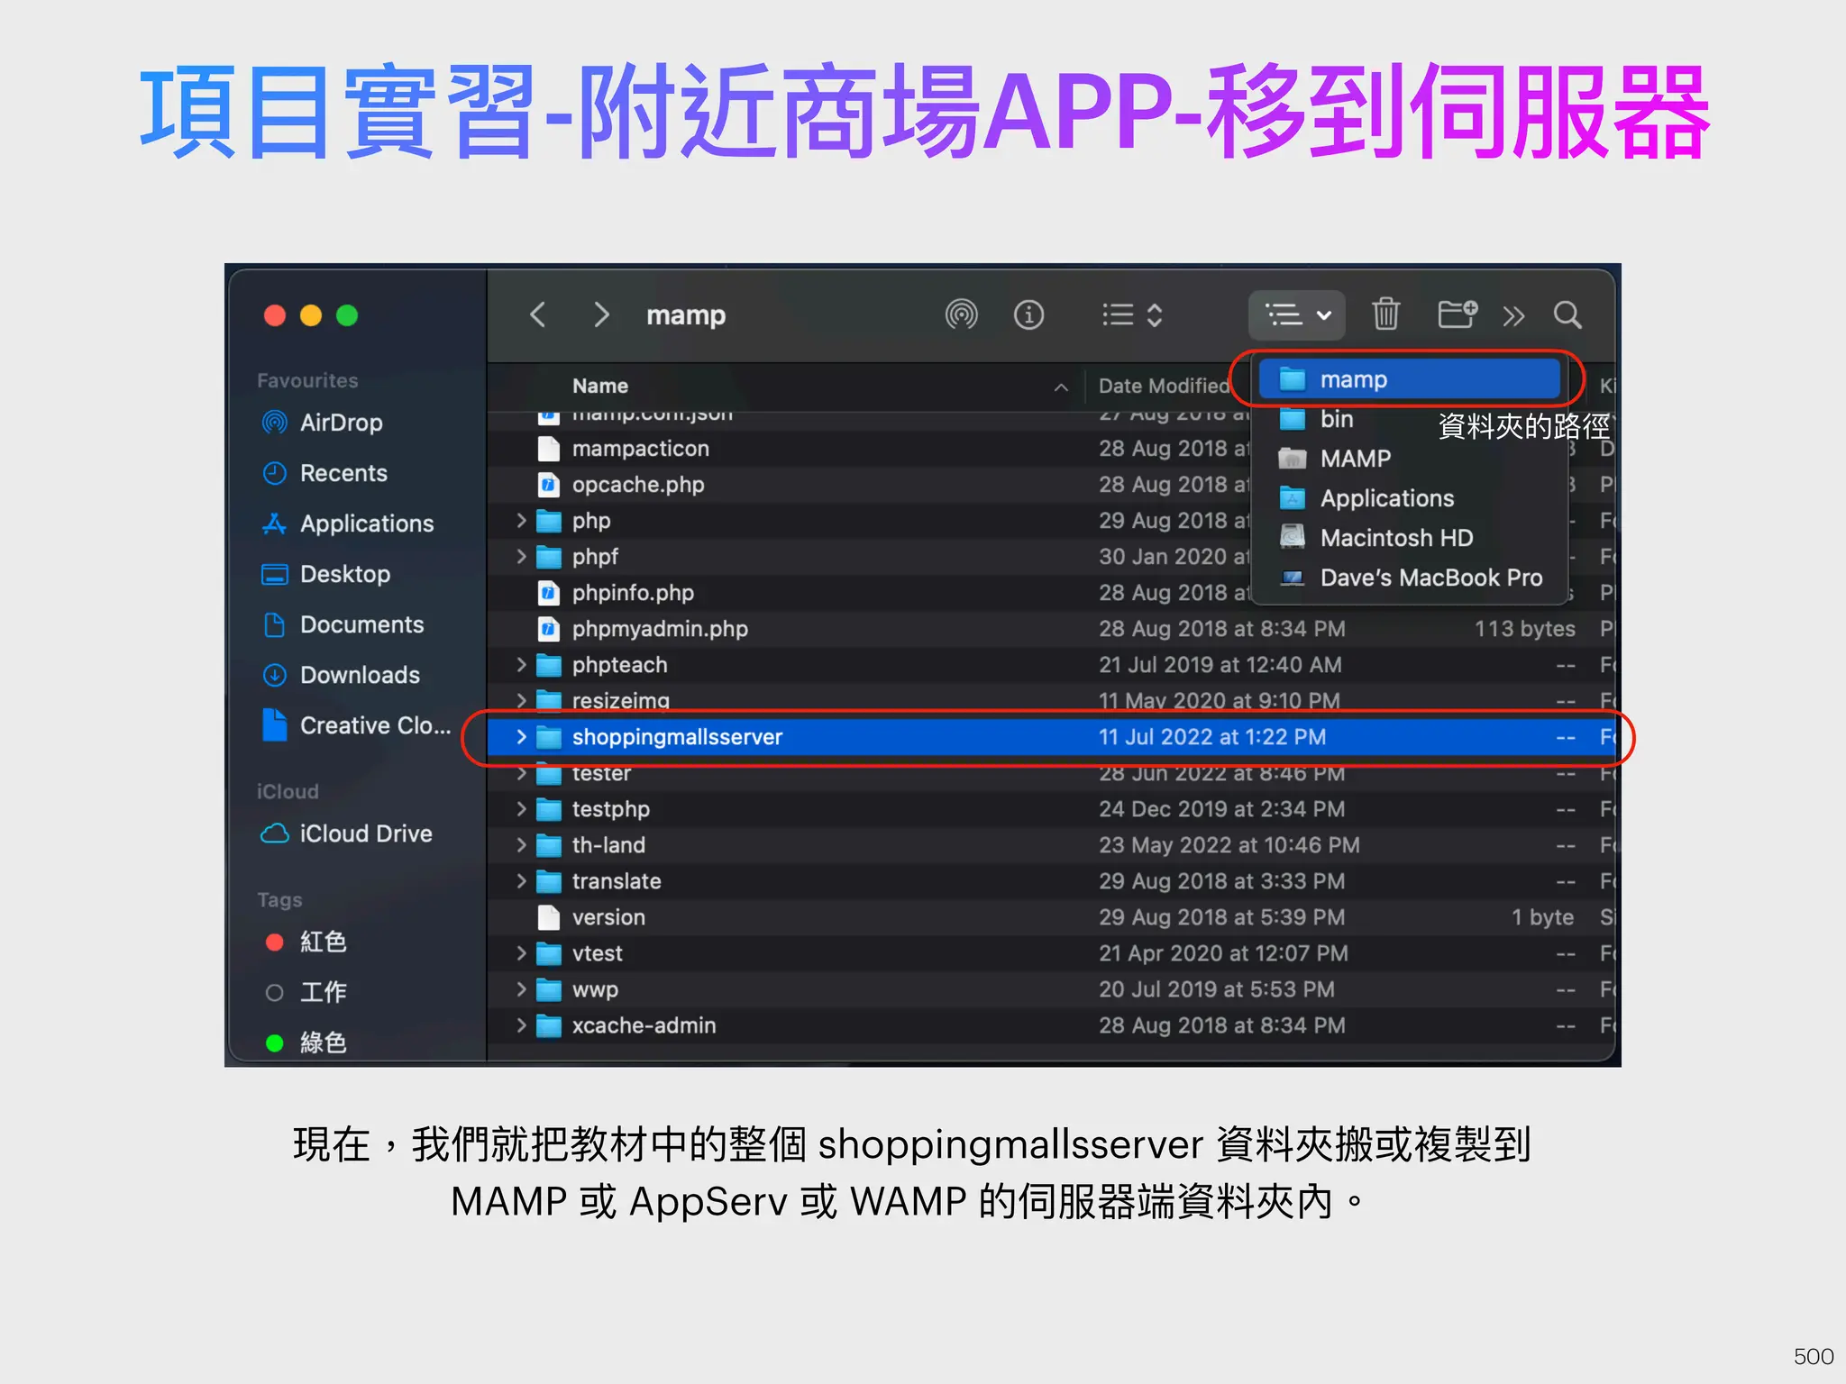Click the translate folder icon

[x=549, y=881]
